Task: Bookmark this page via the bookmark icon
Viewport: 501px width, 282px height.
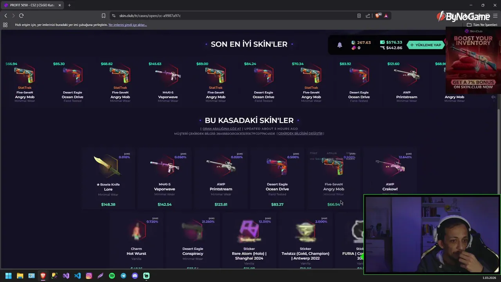Action: pos(103,16)
